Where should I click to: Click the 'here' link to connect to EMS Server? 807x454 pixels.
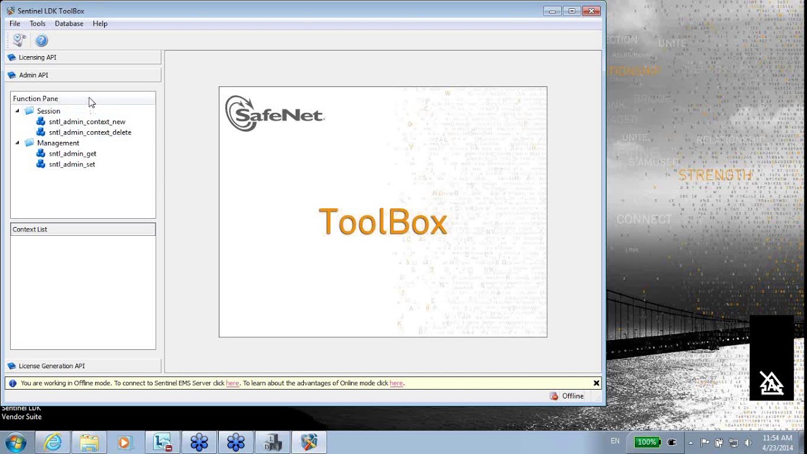[x=233, y=383]
